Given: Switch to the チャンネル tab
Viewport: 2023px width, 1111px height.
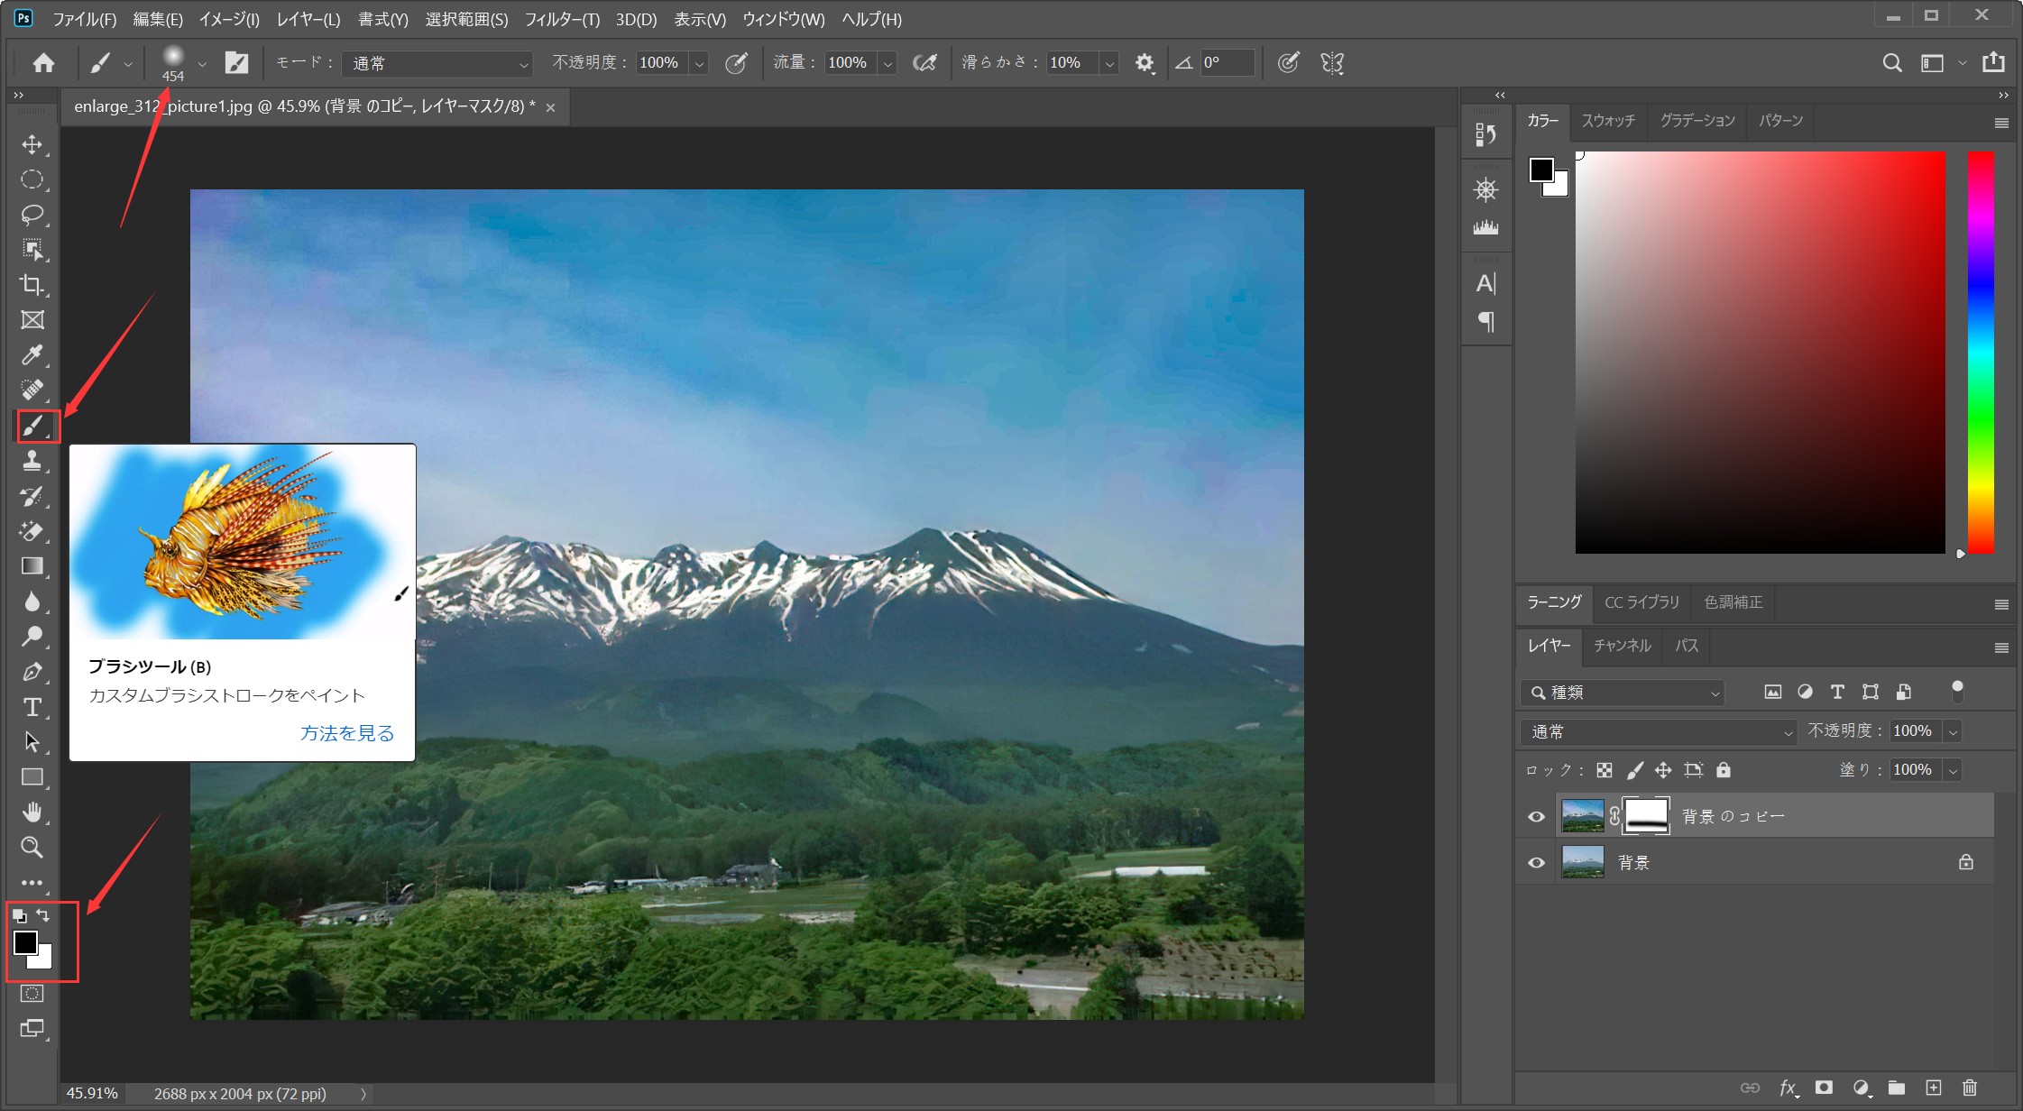Looking at the screenshot, I should pos(1622,647).
